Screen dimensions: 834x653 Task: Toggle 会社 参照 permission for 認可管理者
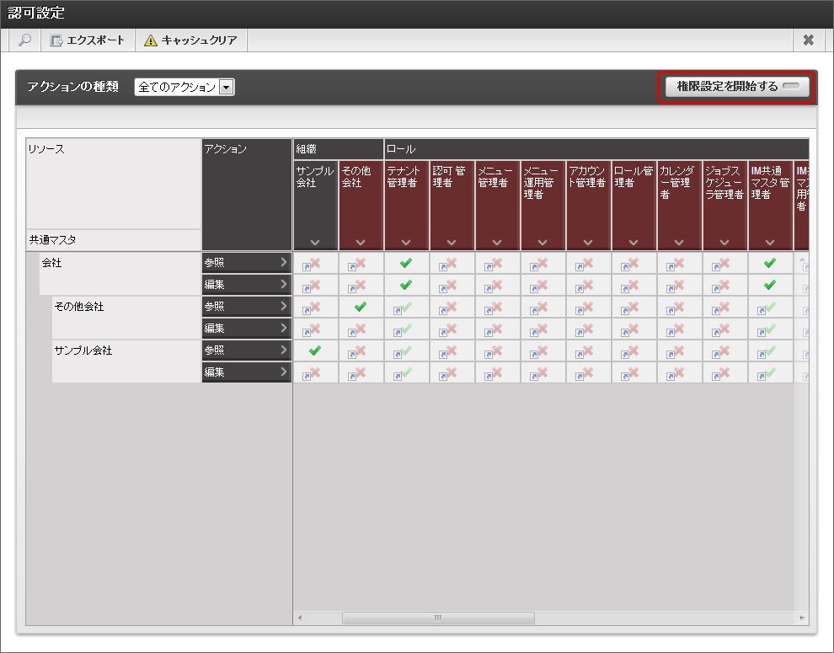click(452, 263)
